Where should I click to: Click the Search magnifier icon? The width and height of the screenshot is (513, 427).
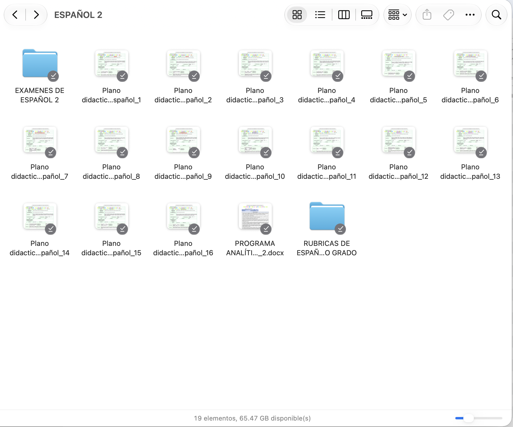tap(497, 15)
